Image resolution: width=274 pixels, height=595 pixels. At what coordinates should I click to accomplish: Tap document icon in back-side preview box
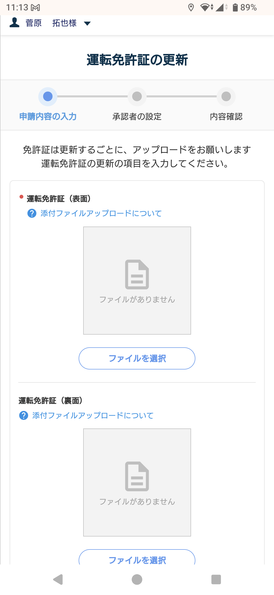(x=137, y=476)
